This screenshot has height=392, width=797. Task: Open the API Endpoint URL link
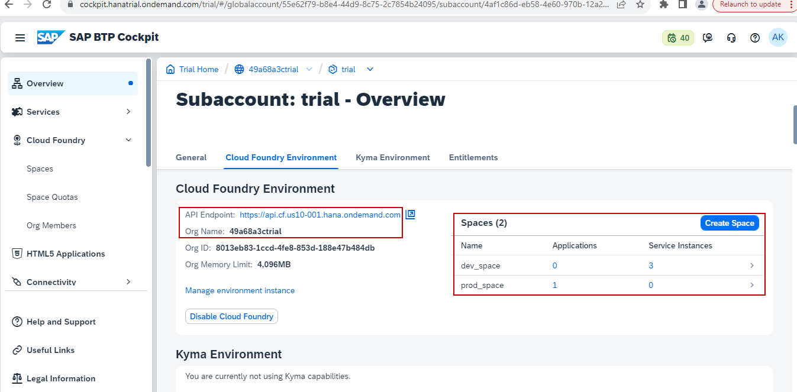(320, 215)
